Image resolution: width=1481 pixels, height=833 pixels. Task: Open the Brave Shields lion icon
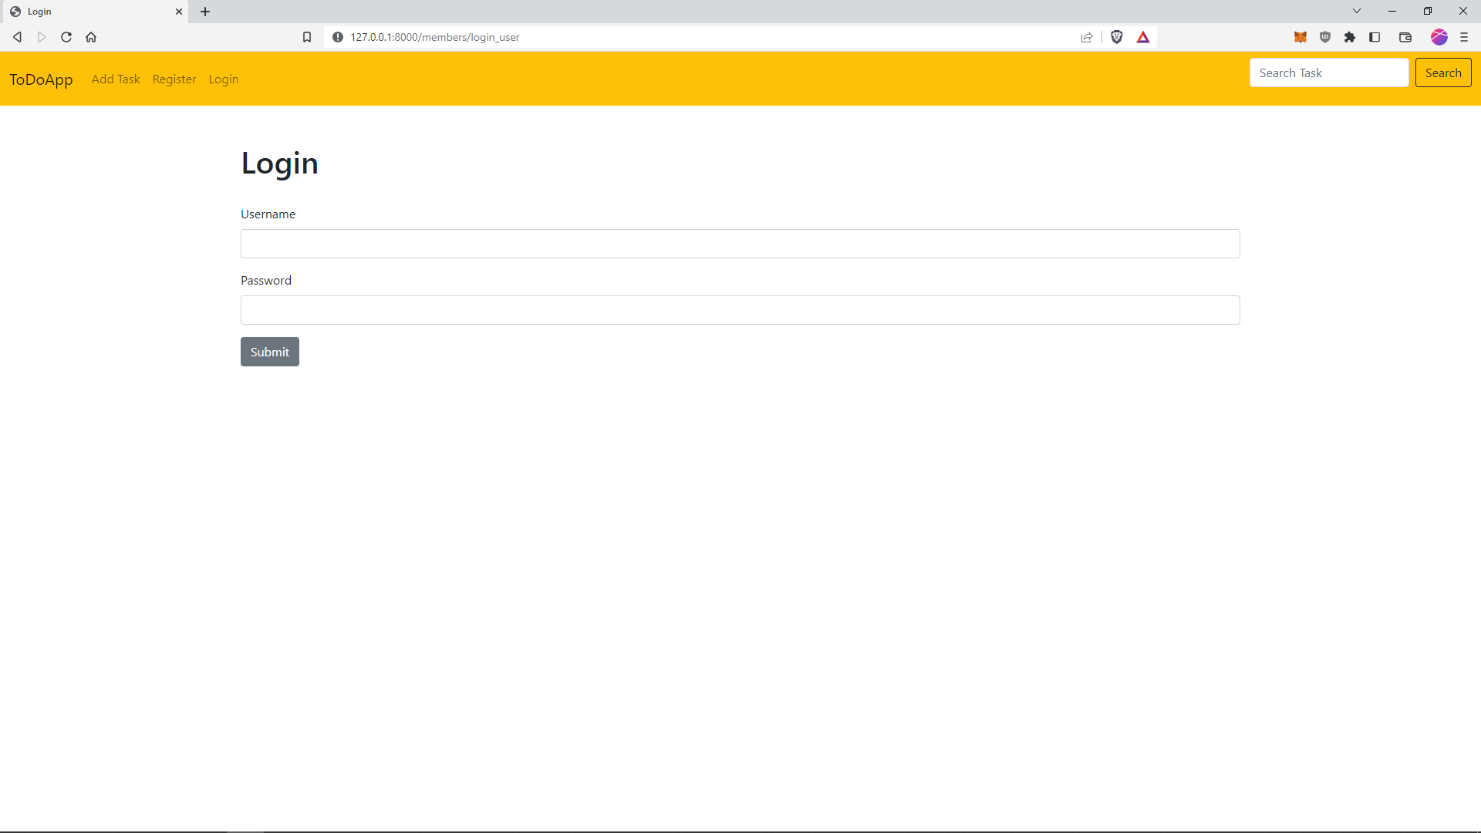[1117, 36]
